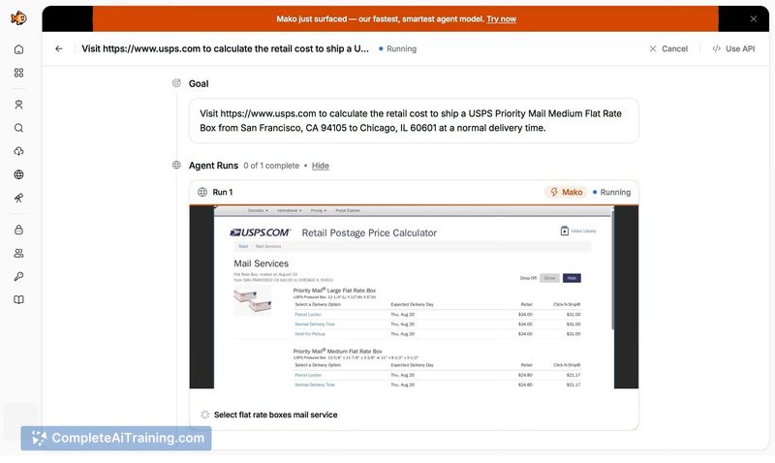Click the $24.80 retail price for Medium Parcel Locker
Viewport: 775px width, 463px height.
(525, 375)
